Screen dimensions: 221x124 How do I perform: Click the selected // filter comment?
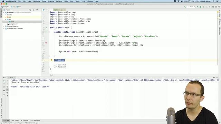[x=59, y=60]
